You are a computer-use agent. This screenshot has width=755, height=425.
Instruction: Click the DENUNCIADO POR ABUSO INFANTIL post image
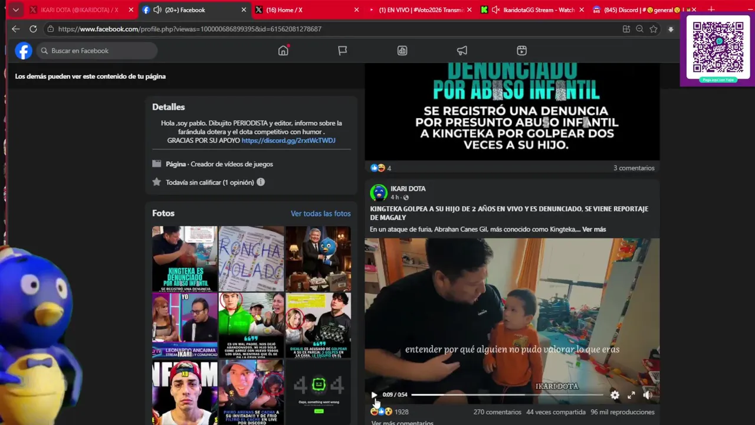pos(512,112)
